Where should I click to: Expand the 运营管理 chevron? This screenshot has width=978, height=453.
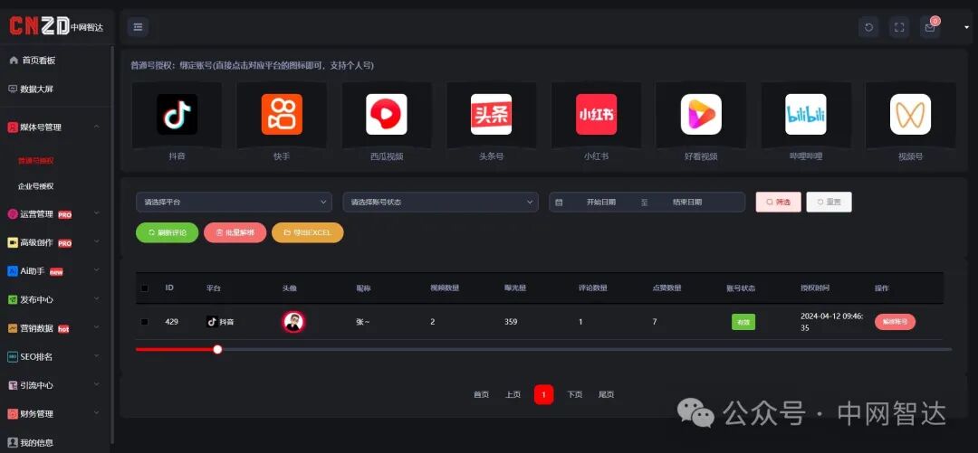[97, 213]
